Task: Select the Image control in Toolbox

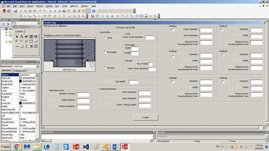Action: (x=36, y=46)
